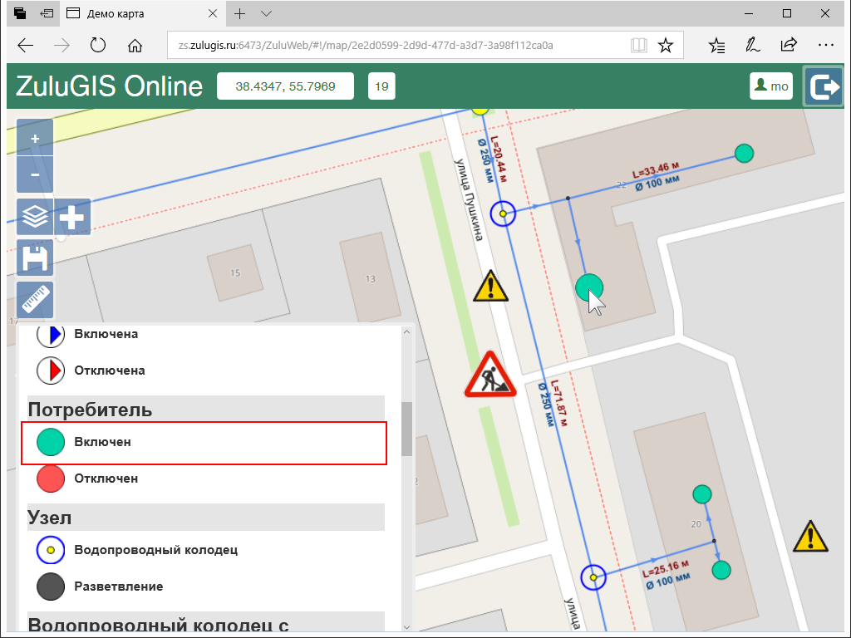Image resolution: width=851 pixels, height=638 pixels.
Task: Click the add layer plus icon
Action: coord(72,217)
